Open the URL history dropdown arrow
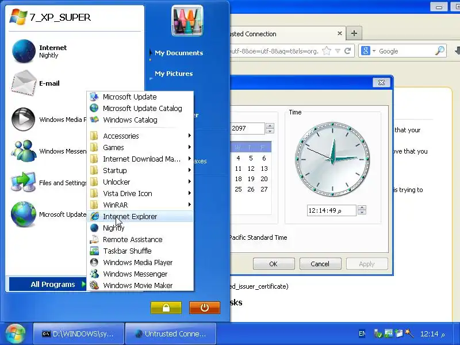460x345 pixels. (338, 51)
